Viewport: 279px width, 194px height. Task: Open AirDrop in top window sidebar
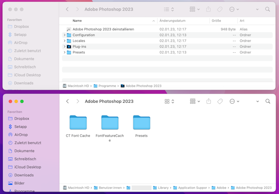tap(17, 43)
